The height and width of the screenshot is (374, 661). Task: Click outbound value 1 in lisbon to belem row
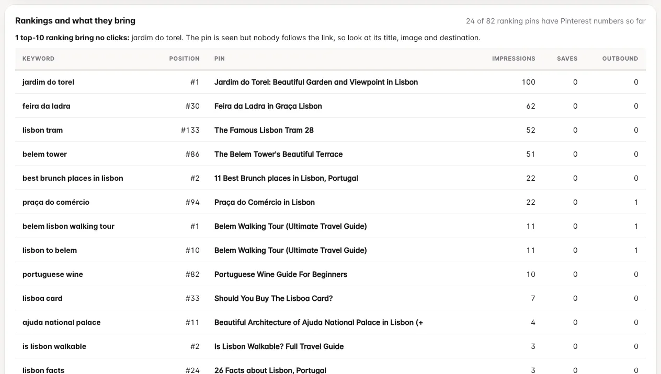pyautogui.click(x=636, y=250)
